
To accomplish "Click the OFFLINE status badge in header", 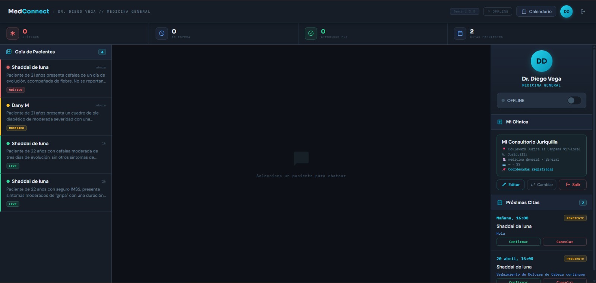I will pyautogui.click(x=498, y=12).
